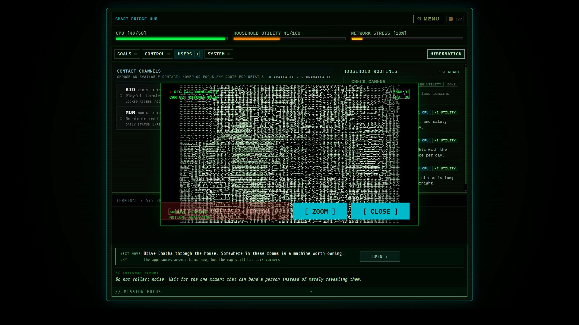Click the '3 READY' status text

(x=451, y=72)
